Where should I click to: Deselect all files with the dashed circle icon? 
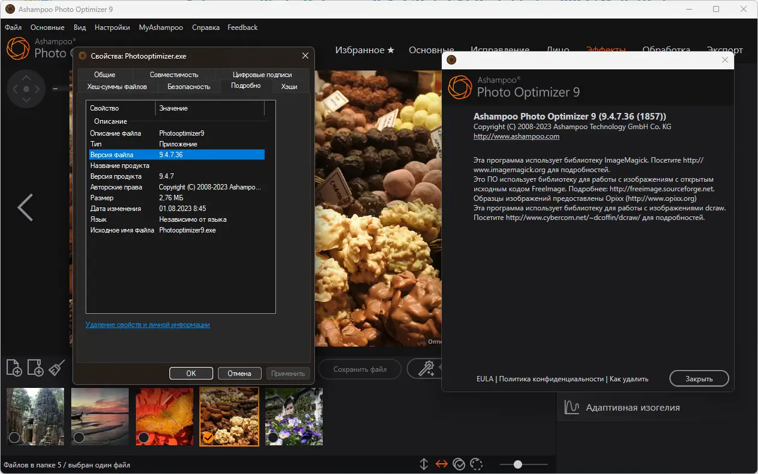pyautogui.click(x=477, y=464)
